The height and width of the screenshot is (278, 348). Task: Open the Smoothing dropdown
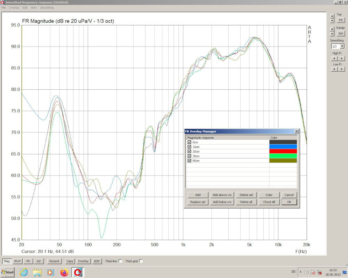point(342,46)
